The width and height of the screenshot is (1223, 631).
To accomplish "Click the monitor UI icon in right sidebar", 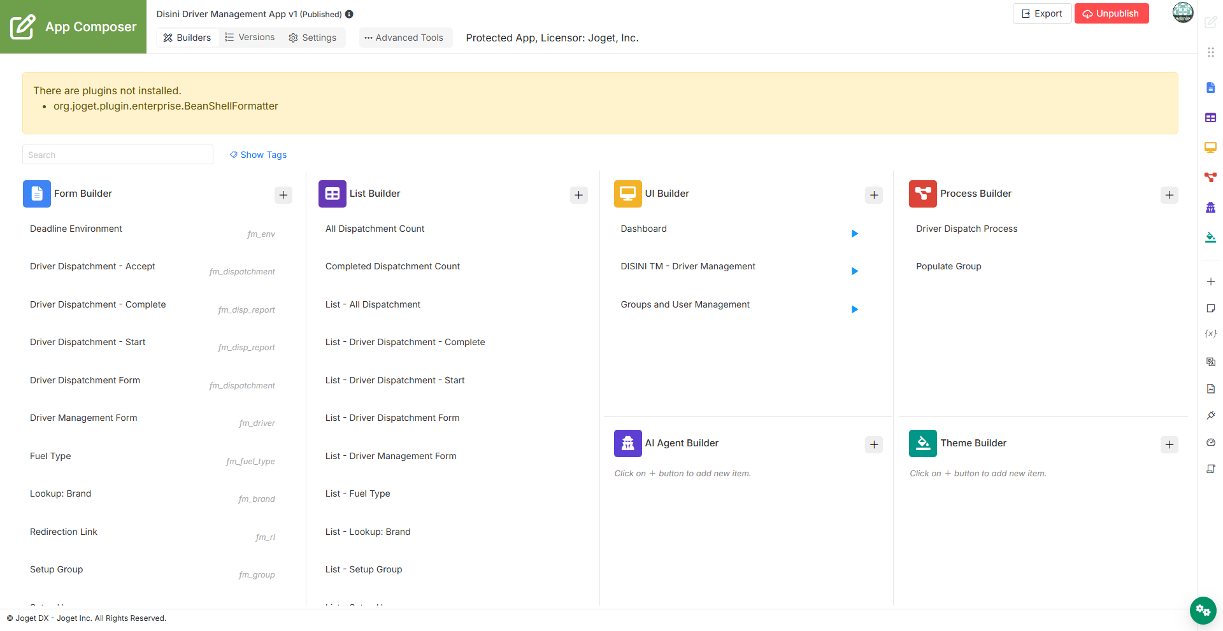I will point(1211,148).
